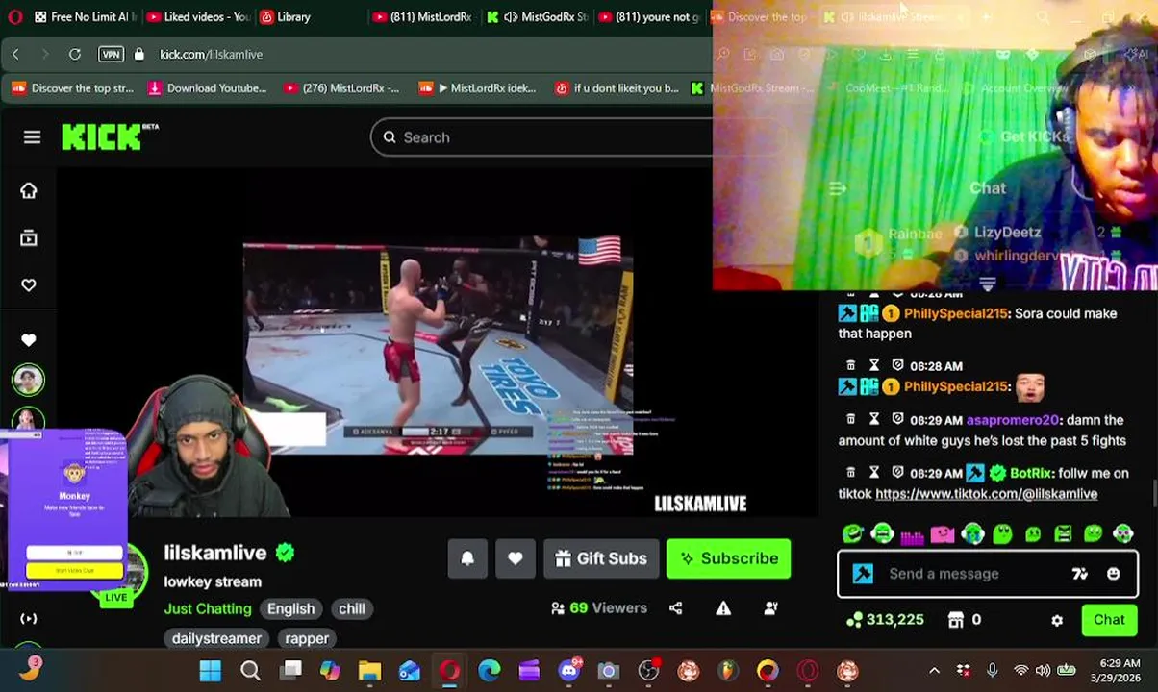Open the Windows Start button

[x=211, y=671]
